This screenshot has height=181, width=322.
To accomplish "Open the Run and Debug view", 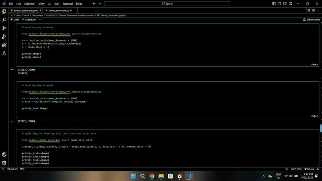I will click(x=4, y=37).
